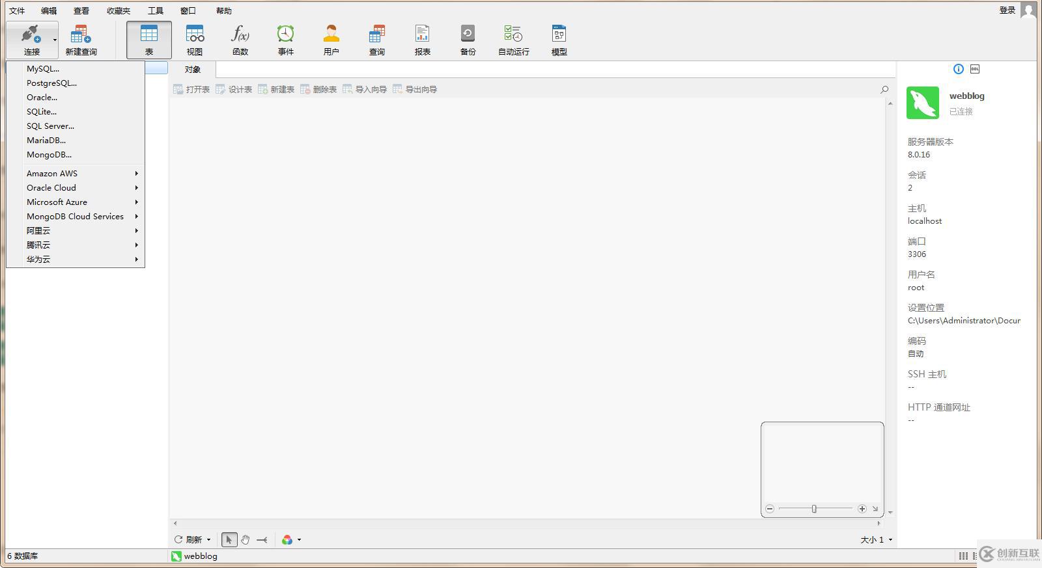Expand the Microsoft Azure submenu
The height and width of the screenshot is (568, 1042).
pos(76,202)
